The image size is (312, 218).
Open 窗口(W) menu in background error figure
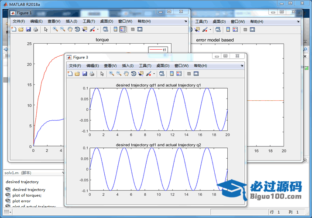click(x=238, y=21)
